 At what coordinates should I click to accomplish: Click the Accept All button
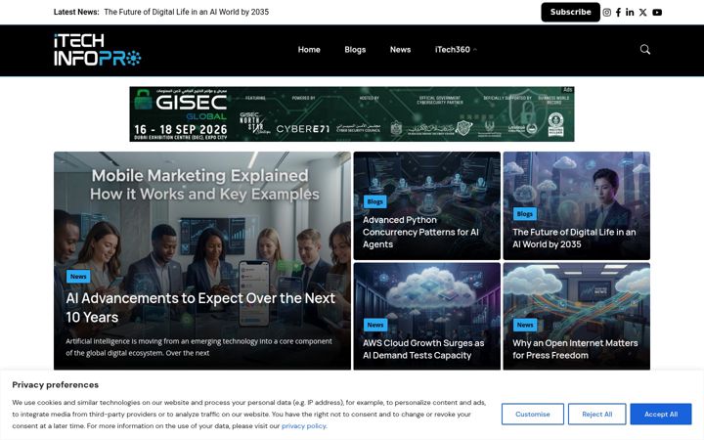(x=660, y=414)
